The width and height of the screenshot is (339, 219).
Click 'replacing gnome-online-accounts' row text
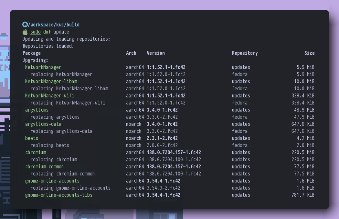tap(70, 188)
